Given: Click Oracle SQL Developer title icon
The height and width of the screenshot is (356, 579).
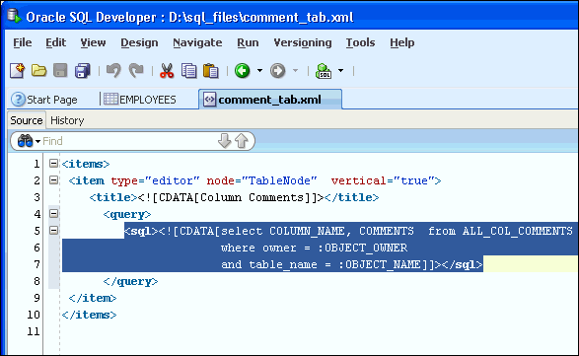Looking at the screenshot, I should pos(15,16).
